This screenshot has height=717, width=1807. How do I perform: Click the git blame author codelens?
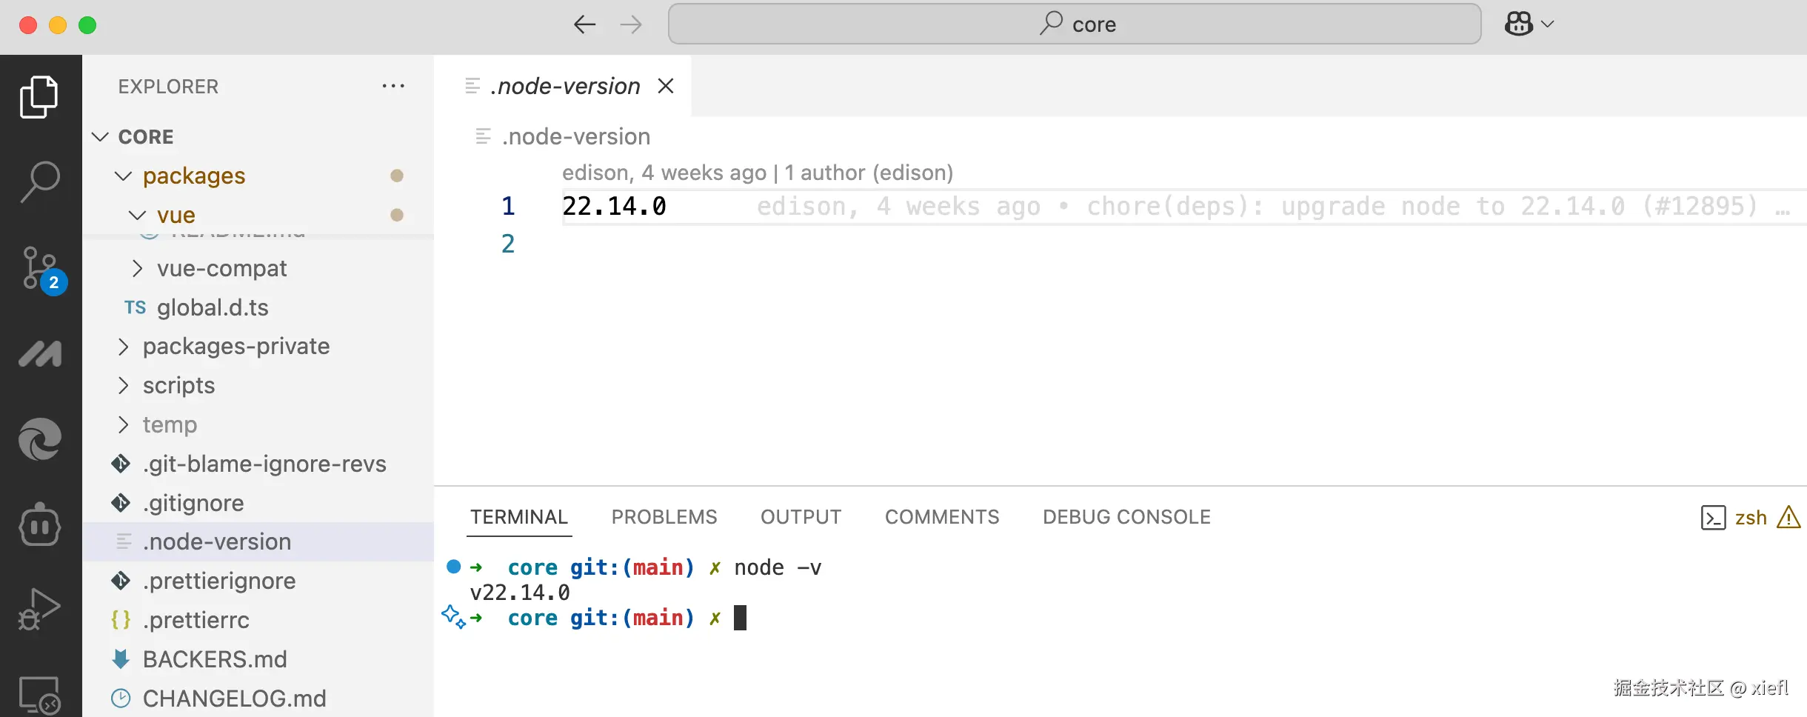coord(757,173)
